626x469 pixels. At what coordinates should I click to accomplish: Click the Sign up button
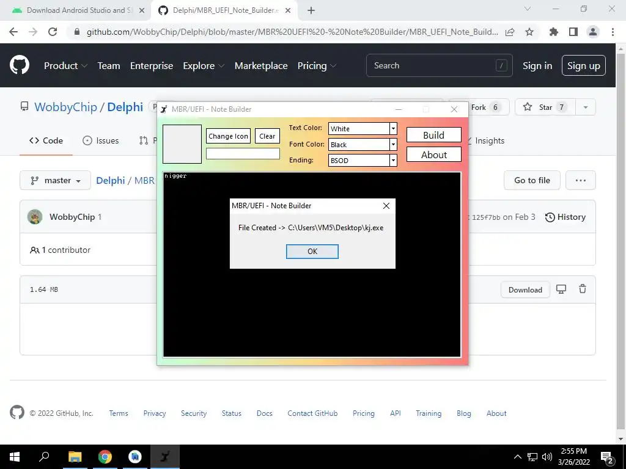coord(584,65)
